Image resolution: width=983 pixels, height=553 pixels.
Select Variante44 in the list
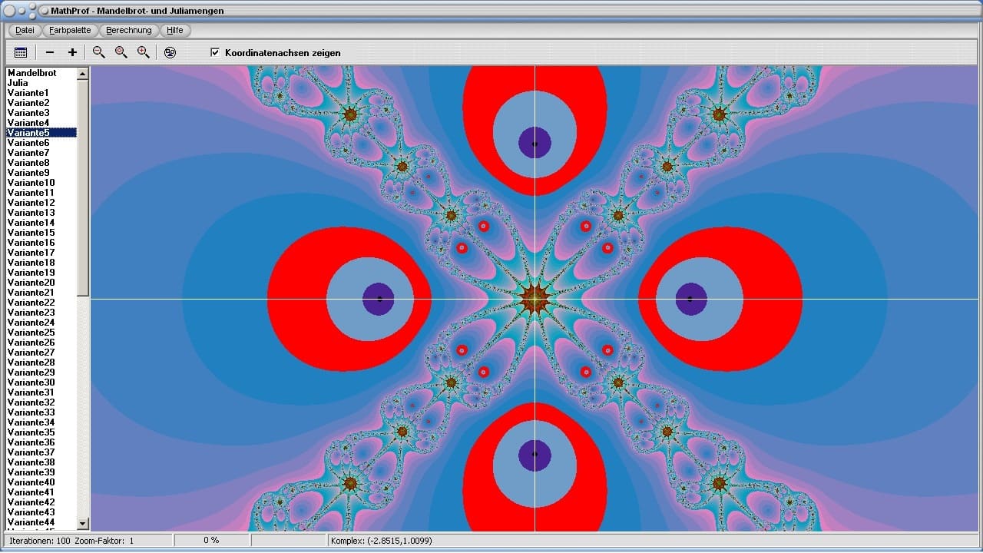point(31,522)
